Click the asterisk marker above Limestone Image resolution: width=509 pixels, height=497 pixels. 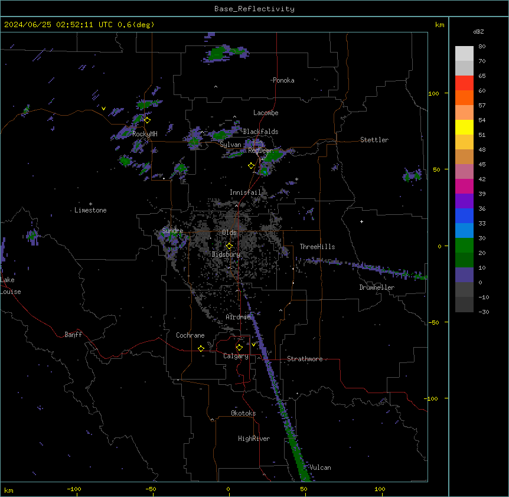pos(90,204)
